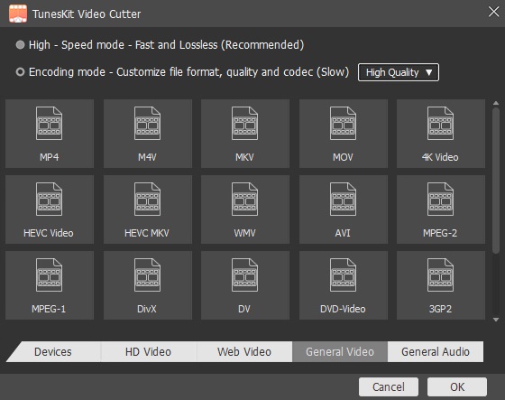Enable High-Speed lossless mode
The height and width of the screenshot is (400, 505).
pos(20,45)
